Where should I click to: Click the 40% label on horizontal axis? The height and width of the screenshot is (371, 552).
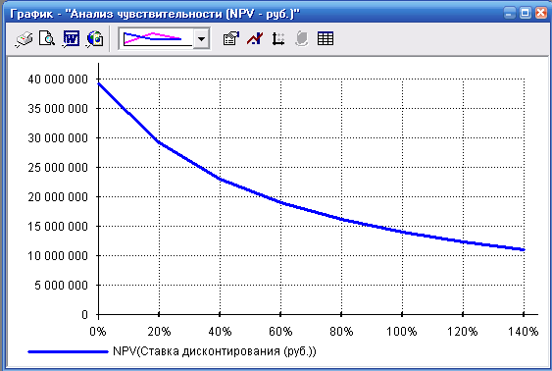[x=220, y=332]
